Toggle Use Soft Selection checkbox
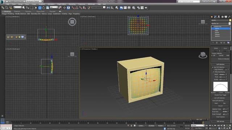The width and height of the screenshot is (232, 130). pyautogui.click(x=213, y=67)
